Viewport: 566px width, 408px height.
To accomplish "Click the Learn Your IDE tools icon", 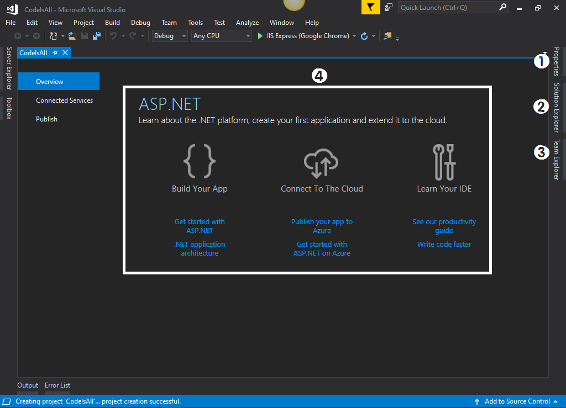I will [444, 162].
